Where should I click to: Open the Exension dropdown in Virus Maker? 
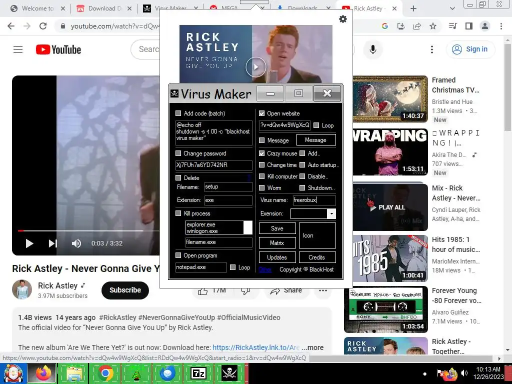(331, 213)
